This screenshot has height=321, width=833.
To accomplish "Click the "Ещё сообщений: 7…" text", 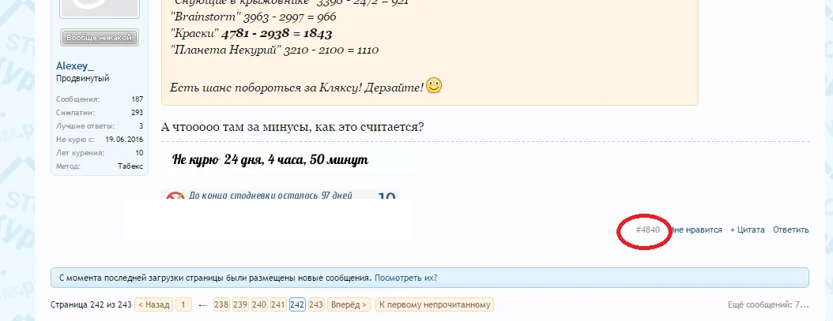I will click(769, 305).
